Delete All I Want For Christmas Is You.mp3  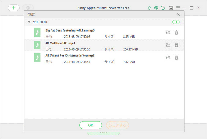click(x=177, y=58)
